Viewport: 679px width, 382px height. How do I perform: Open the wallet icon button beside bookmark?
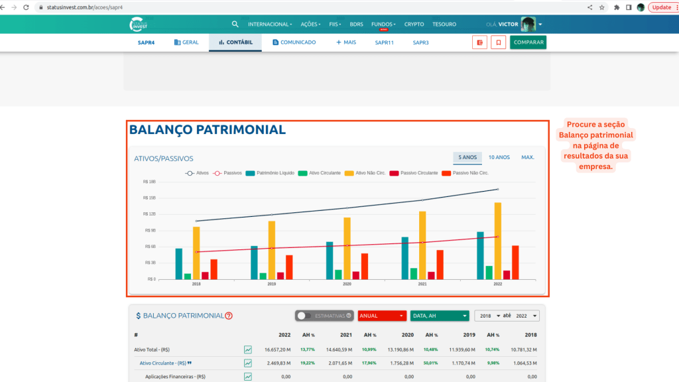479,42
